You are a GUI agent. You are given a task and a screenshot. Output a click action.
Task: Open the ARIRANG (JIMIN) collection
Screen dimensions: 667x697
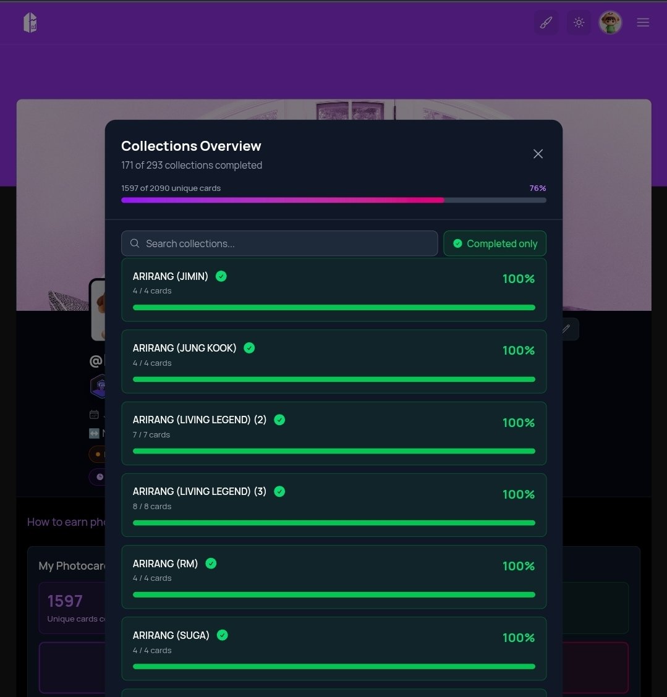pyautogui.click(x=334, y=290)
